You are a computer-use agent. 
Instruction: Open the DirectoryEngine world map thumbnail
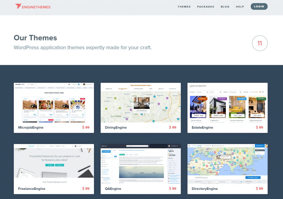point(227,164)
